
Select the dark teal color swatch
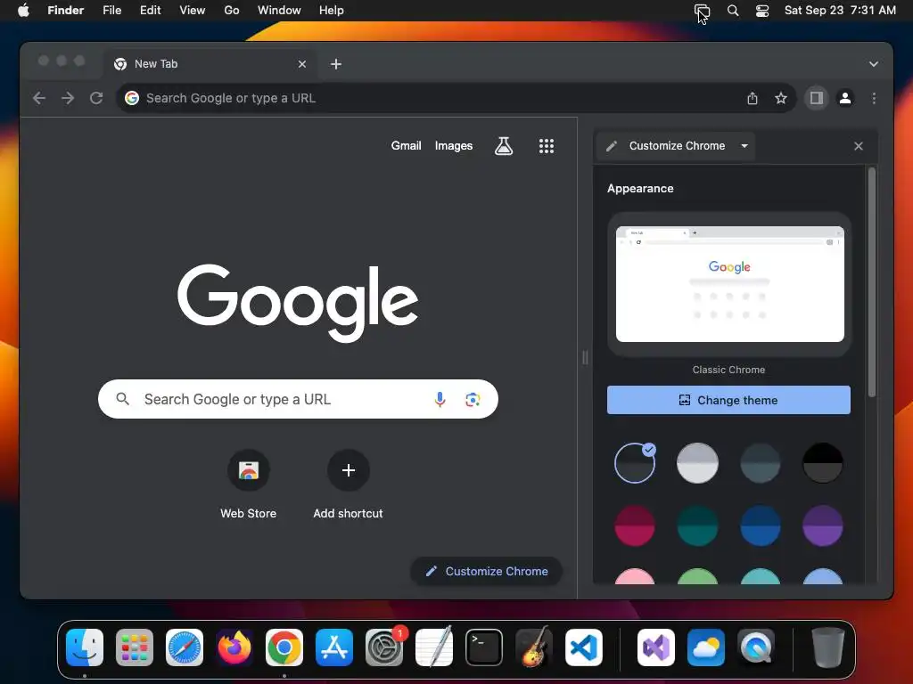[697, 525]
